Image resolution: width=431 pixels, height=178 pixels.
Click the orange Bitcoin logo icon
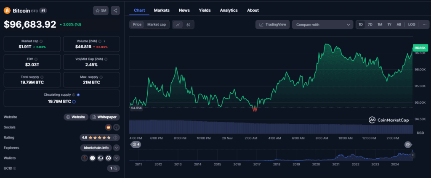pyautogui.click(x=7, y=10)
